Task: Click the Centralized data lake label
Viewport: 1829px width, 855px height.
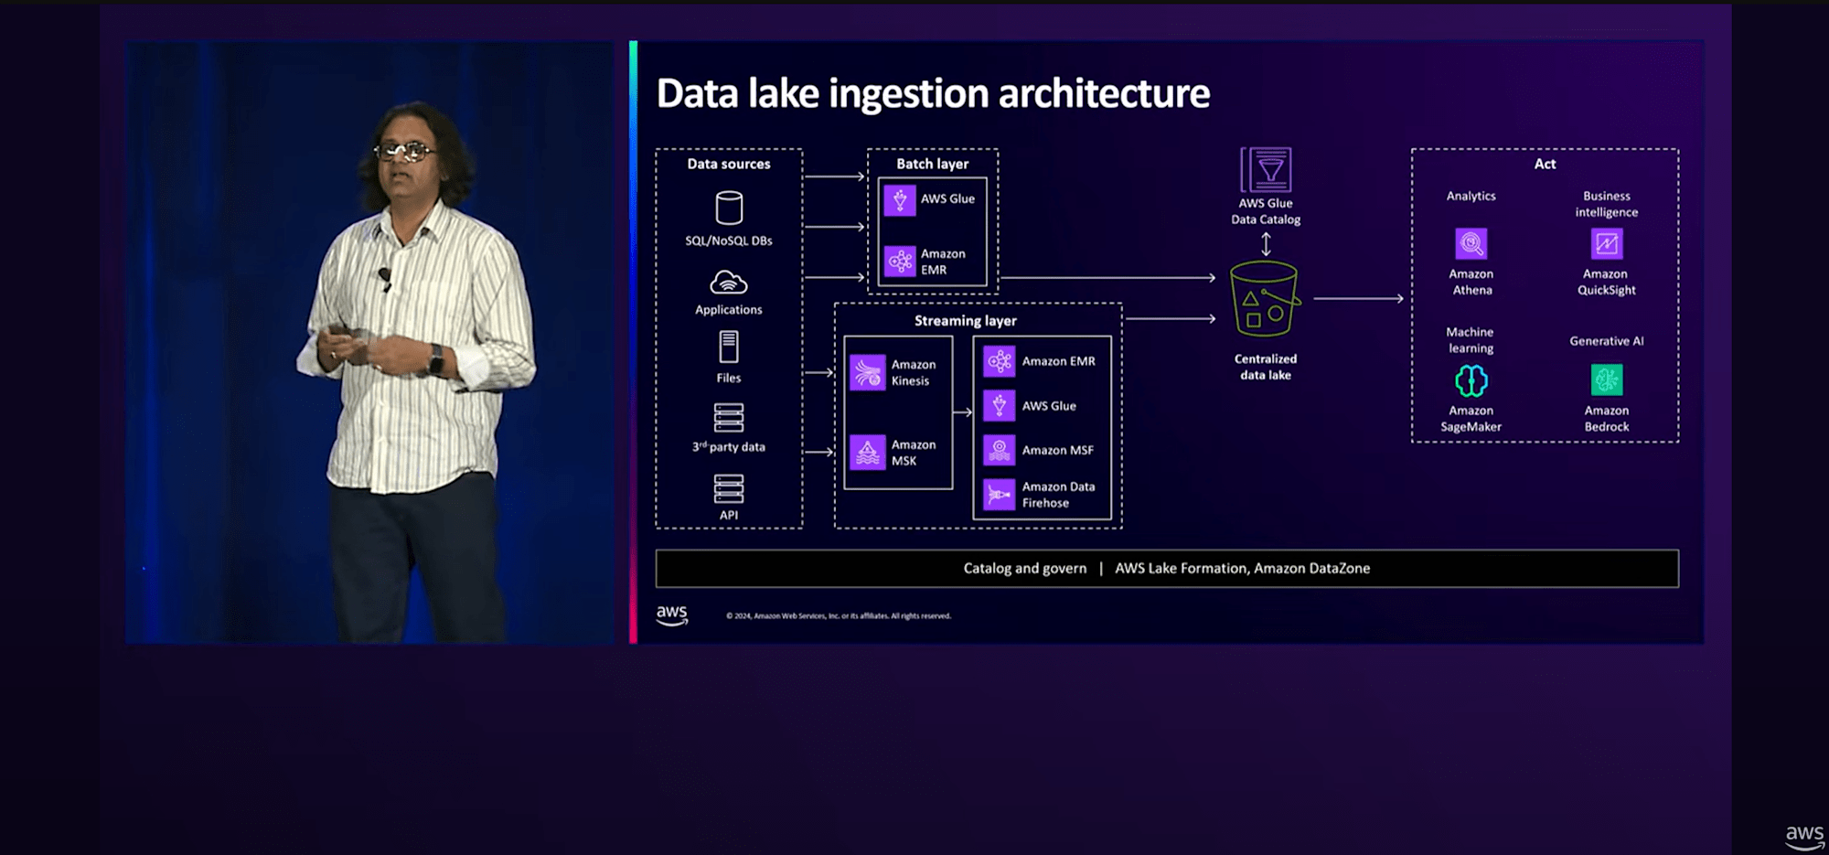Action: tap(1266, 367)
